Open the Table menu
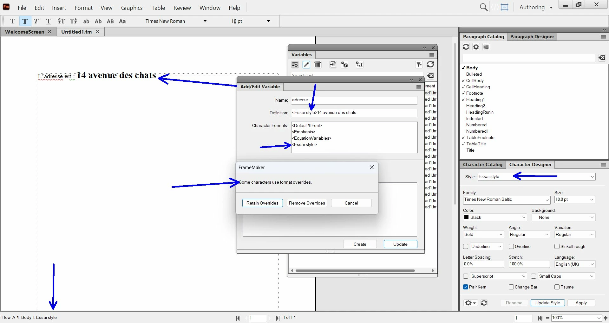 (x=158, y=8)
